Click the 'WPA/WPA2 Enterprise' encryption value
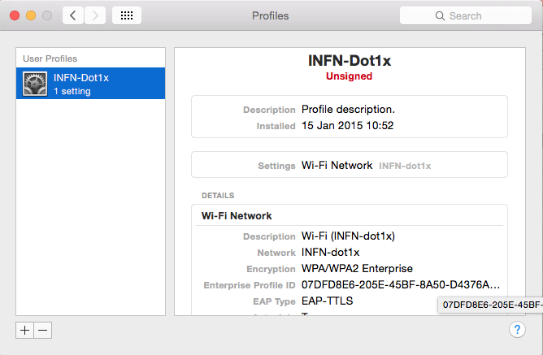 click(357, 269)
